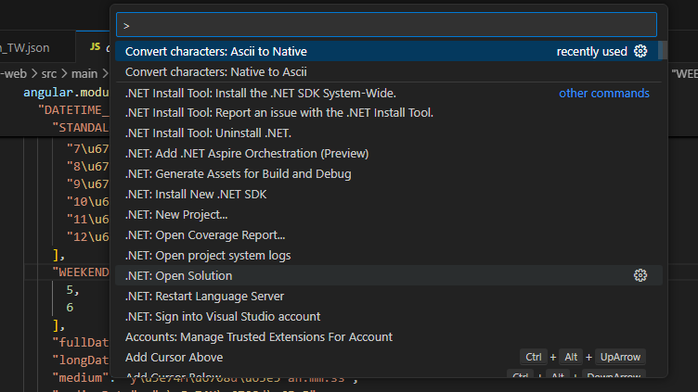Choose Accounts: Manage Trusted Extensions For Account

click(x=389, y=337)
